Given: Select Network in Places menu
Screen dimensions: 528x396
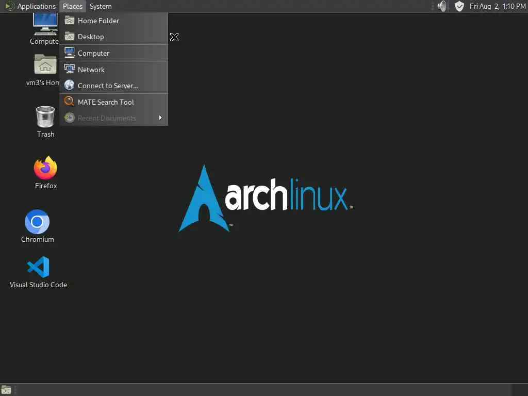Looking at the screenshot, I should pos(113,70).
